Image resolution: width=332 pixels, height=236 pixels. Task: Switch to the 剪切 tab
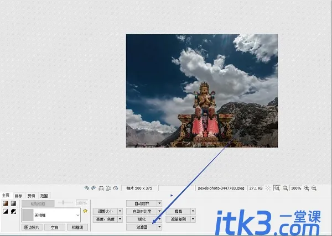pos(32,196)
